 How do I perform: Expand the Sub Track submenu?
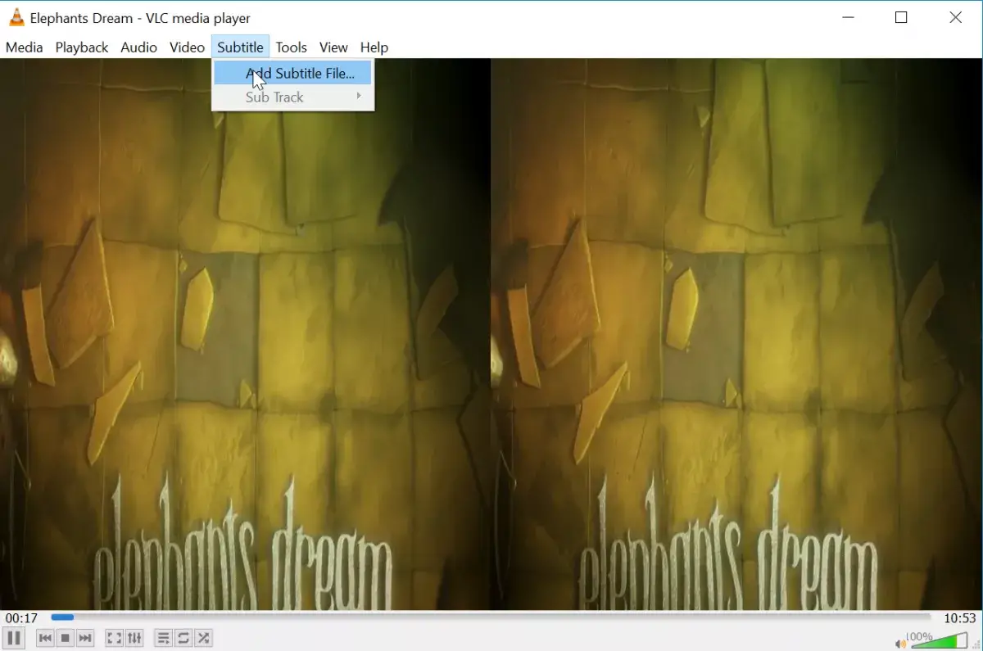point(292,97)
